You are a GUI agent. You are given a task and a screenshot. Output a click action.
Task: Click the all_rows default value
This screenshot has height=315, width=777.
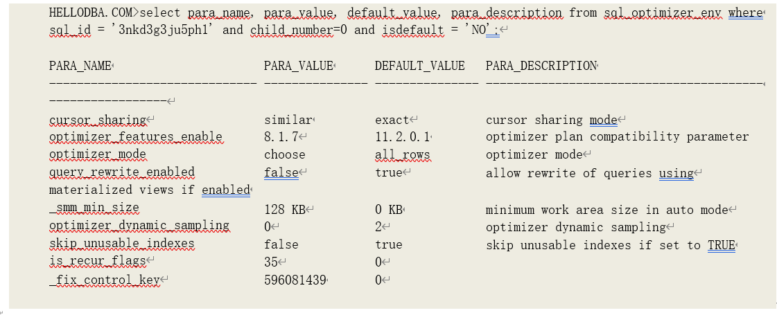click(x=402, y=154)
